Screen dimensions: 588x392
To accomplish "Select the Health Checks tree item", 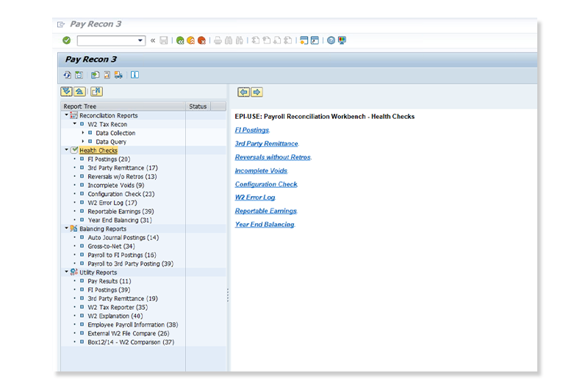I will click(x=98, y=150).
